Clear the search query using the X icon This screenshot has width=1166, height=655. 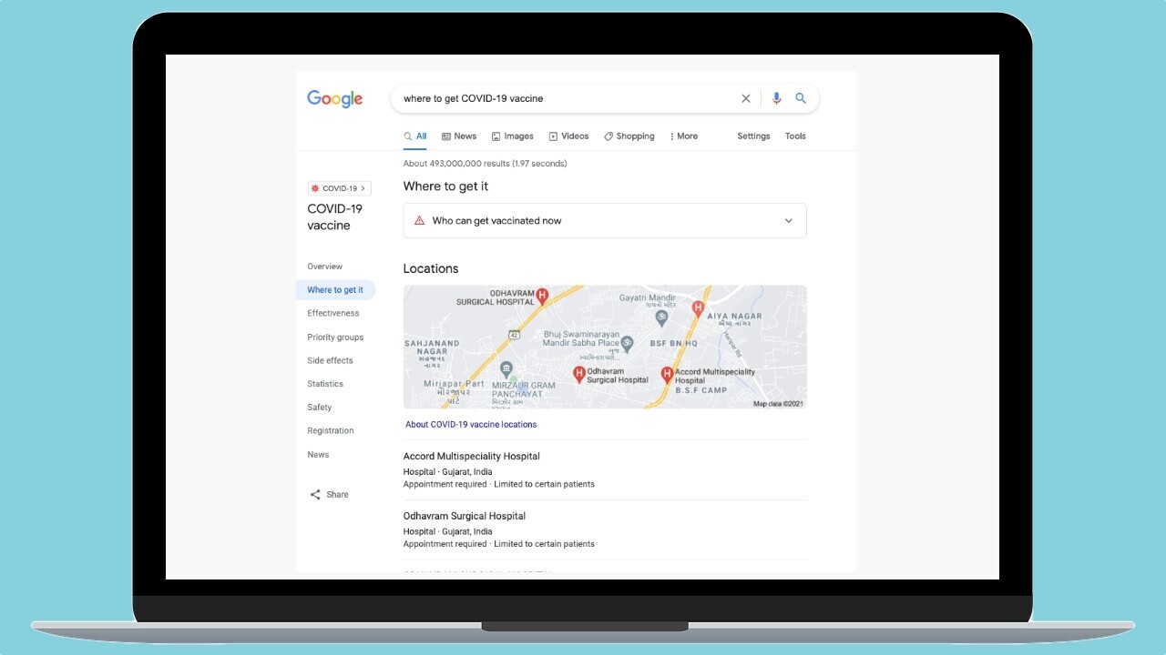[x=746, y=98]
